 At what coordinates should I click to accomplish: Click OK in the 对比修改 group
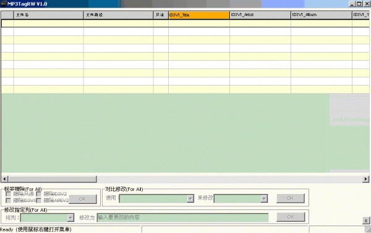point(291,198)
